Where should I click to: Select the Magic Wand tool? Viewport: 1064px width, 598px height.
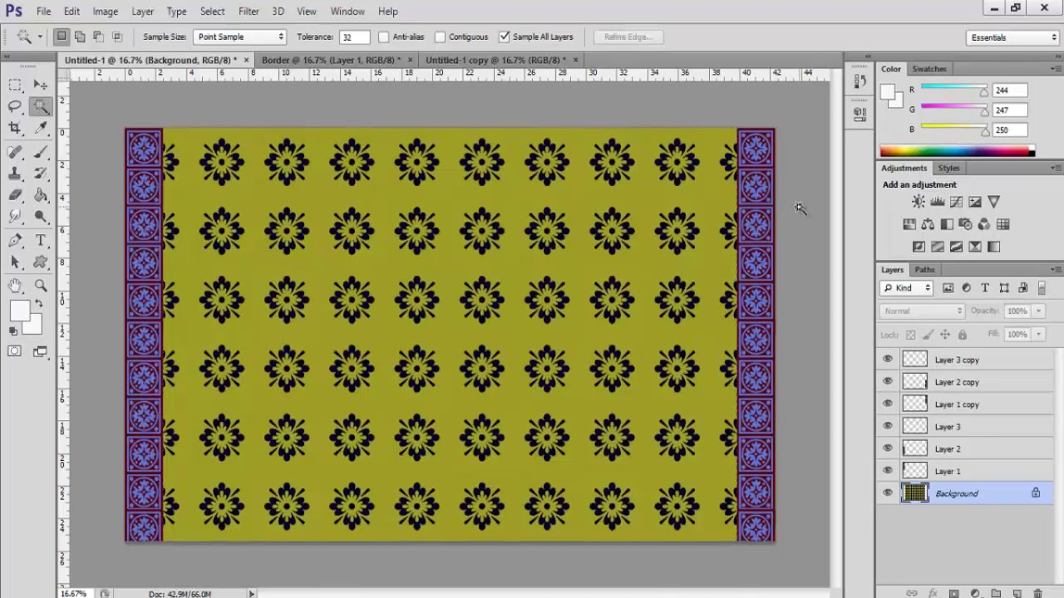[x=40, y=106]
